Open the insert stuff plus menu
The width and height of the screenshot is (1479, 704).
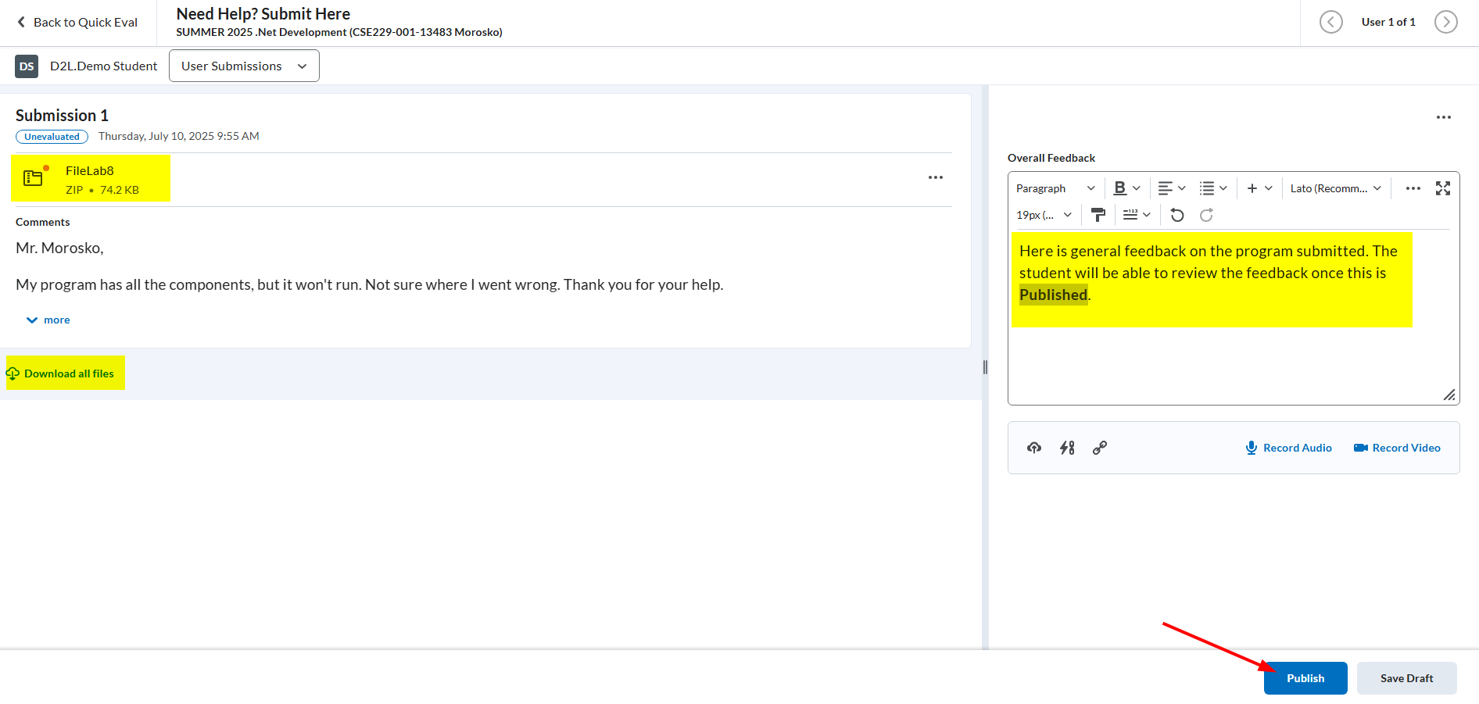click(1259, 188)
